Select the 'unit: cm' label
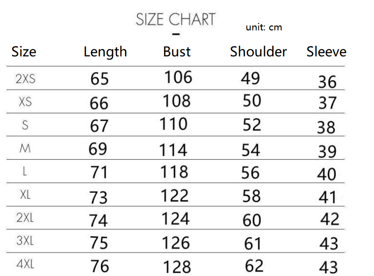 [x=264, y=27]
